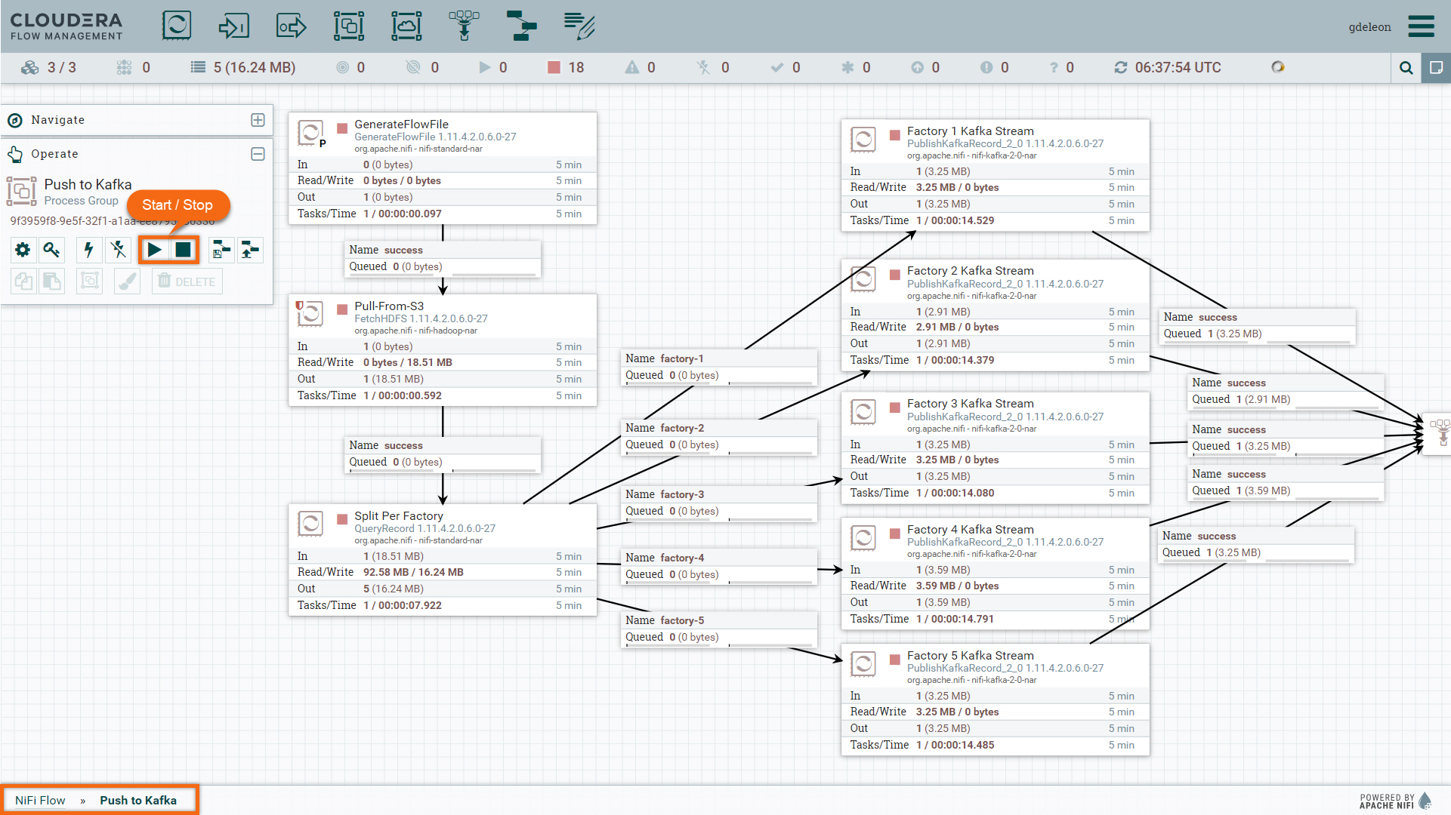This screenshot has height=815, width=1451.
Task: Click the Change Color brush icon
Action: 127,281
